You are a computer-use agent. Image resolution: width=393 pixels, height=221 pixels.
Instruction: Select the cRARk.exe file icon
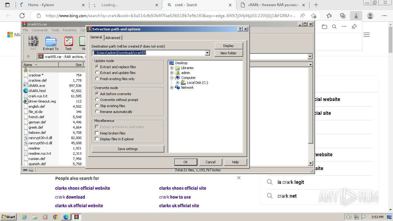point(26,86)
